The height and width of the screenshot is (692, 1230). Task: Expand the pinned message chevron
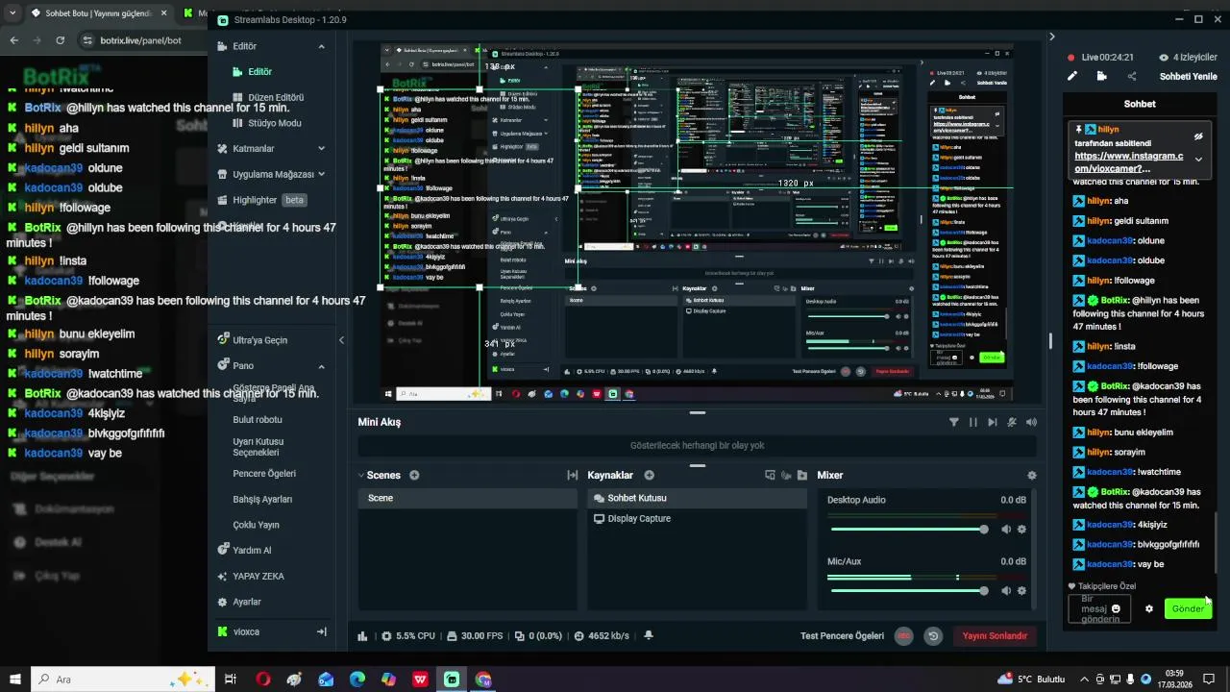point(1198,160)
